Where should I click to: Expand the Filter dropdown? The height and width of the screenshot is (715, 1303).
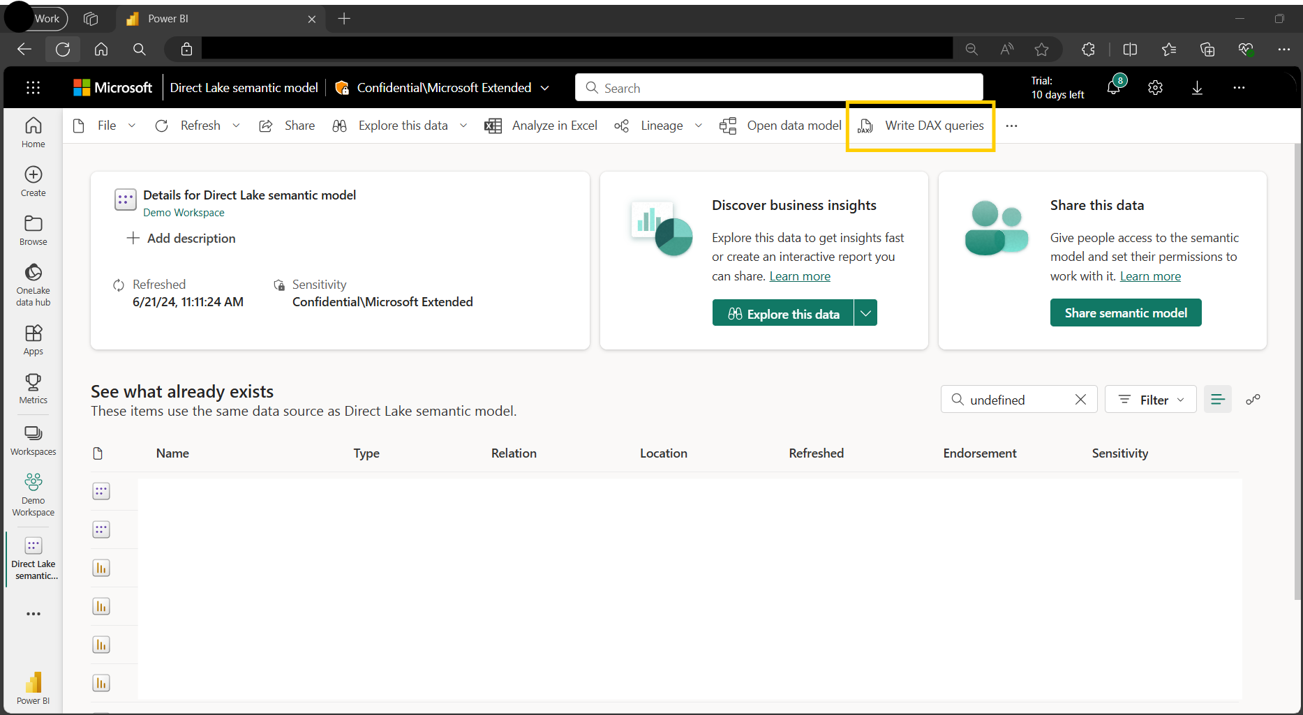tap(1151, 400)
